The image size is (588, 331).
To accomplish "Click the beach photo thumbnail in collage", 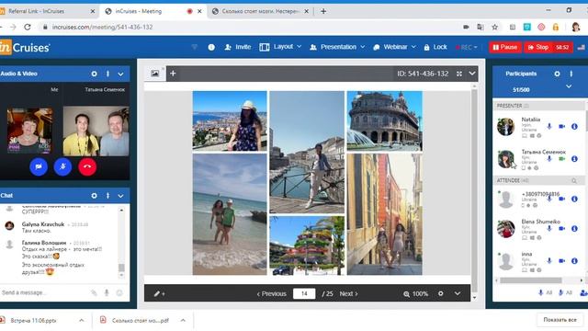I will [230, 214].
